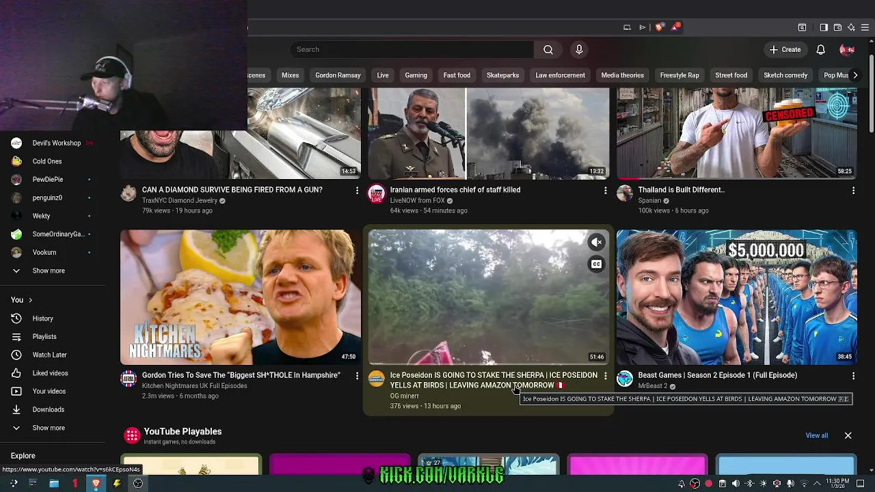Image resolution: width=875 pixels, height=492 pixels.
Task: Select the Skateparks chip
Action: pyautogui.click(x=502, y=75)
